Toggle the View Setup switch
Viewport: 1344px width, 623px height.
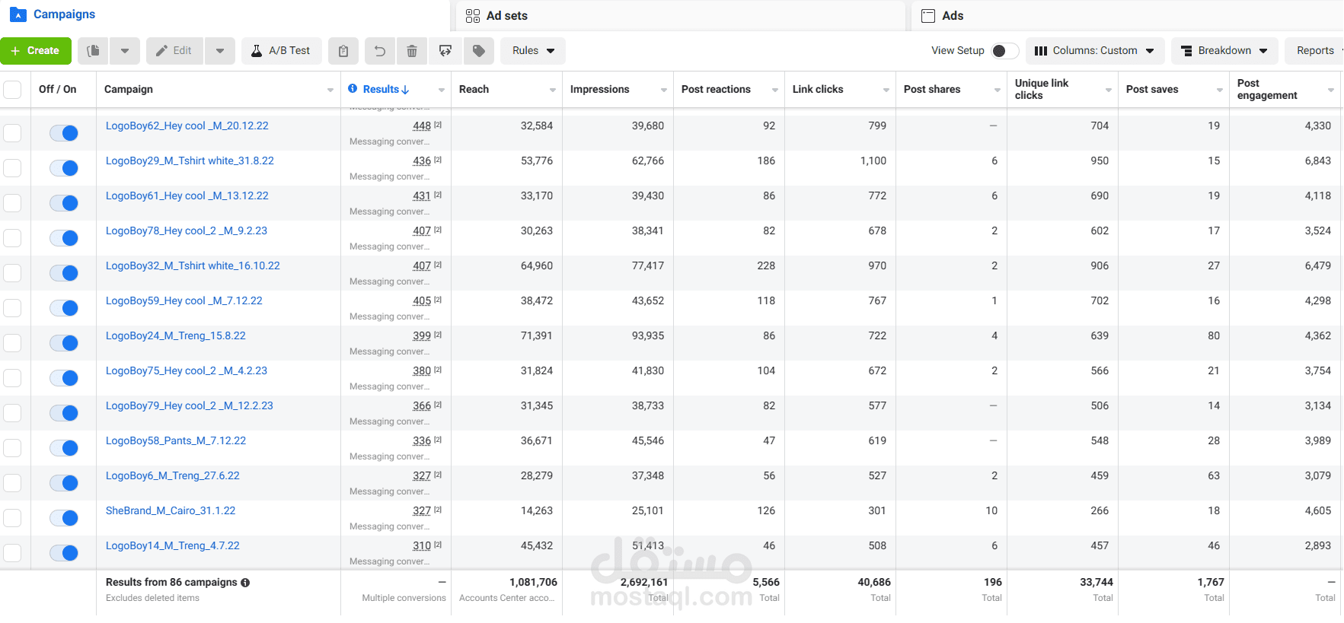point(1005,51)
